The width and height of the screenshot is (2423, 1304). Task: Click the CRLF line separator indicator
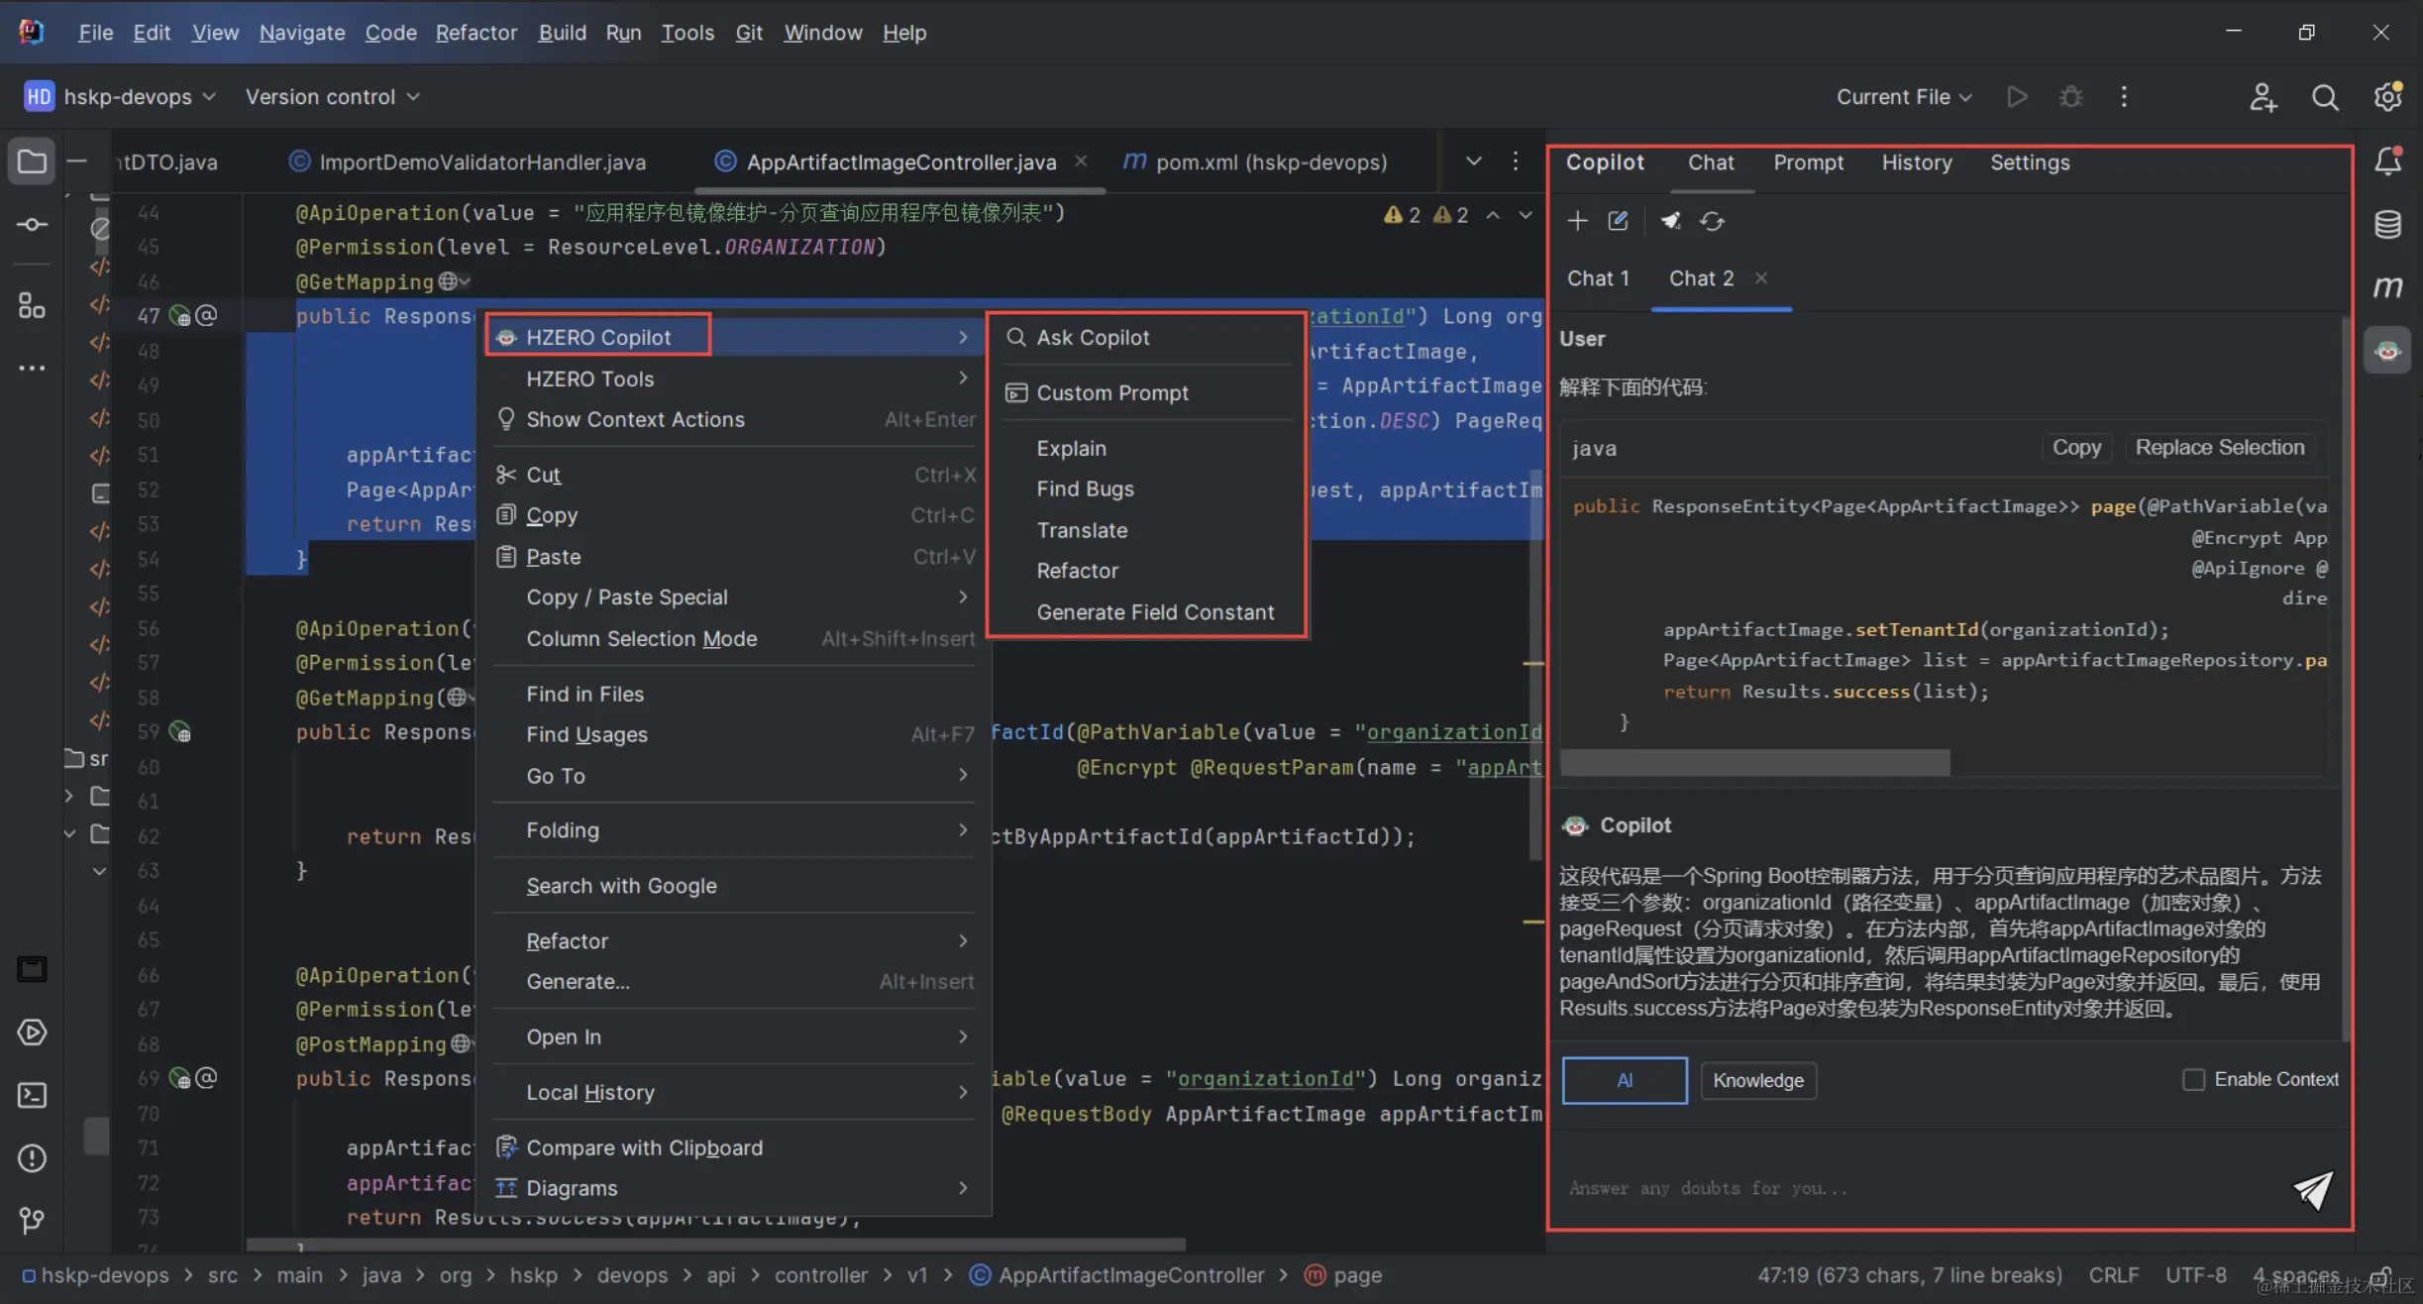click(2114, 1275)
